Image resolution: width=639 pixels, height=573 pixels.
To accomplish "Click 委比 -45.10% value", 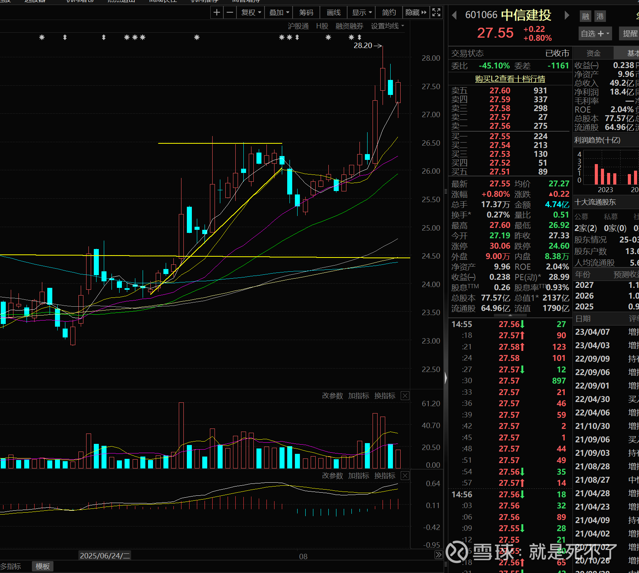I will pos(494,66).
